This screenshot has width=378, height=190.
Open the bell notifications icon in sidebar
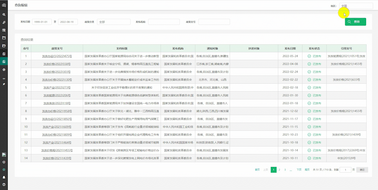coord(4,177)
